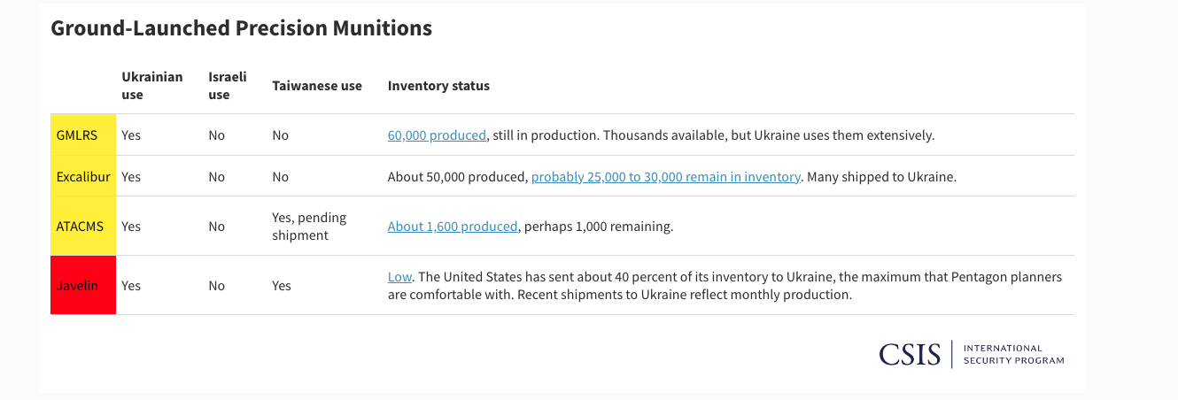1178x400 pixels.
Task: Select the yellow Excalibur row label
Action: [83, 177]
